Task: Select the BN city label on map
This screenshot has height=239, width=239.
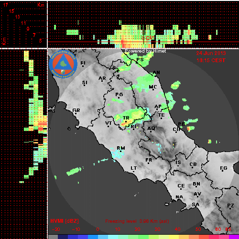Action: click(x=196, y=184)
